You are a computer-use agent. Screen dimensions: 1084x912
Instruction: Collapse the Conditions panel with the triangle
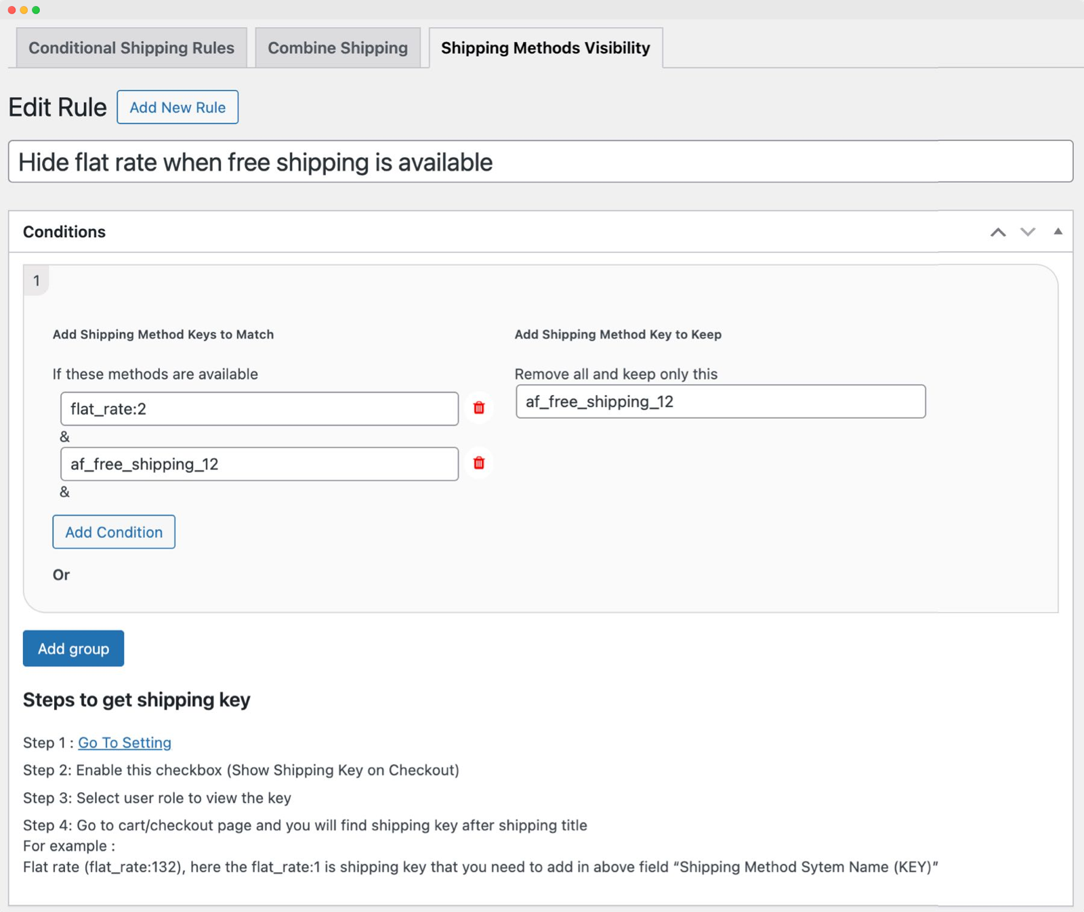coord(1058,232)
